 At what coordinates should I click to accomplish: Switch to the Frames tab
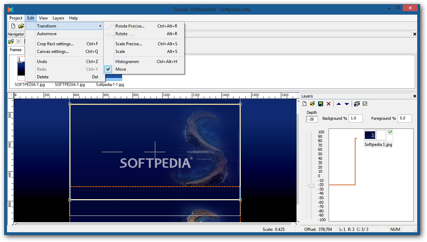16,50
